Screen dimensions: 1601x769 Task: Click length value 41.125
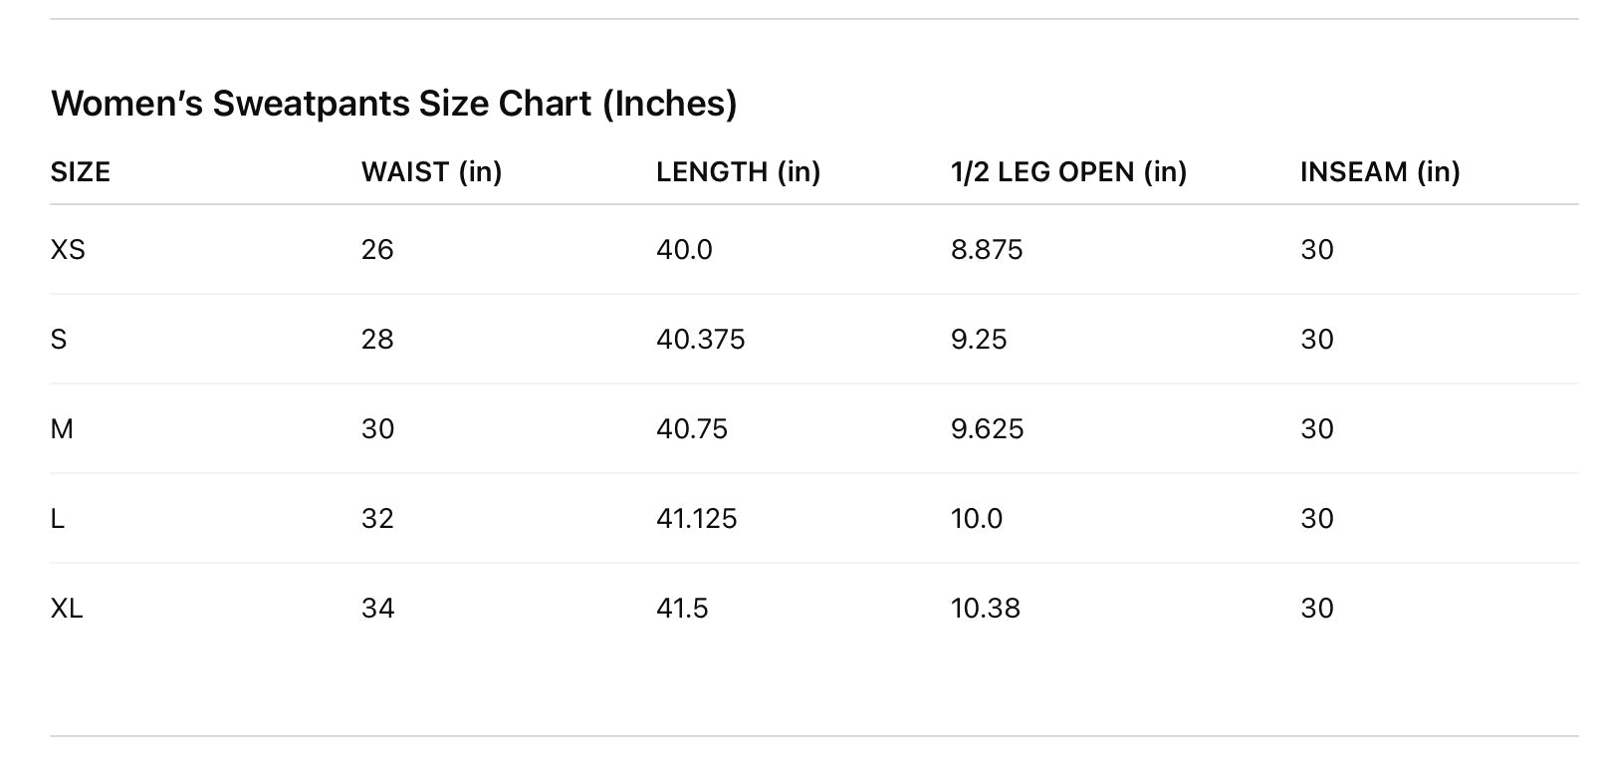(696, 519)
